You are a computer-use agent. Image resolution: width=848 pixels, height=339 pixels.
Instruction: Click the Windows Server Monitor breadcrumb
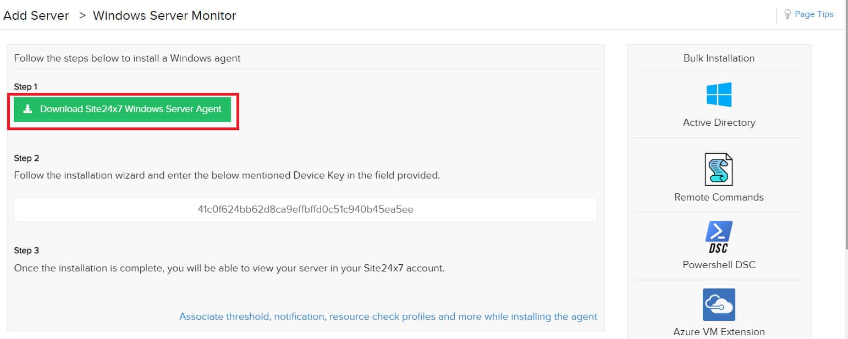point(164,15)
